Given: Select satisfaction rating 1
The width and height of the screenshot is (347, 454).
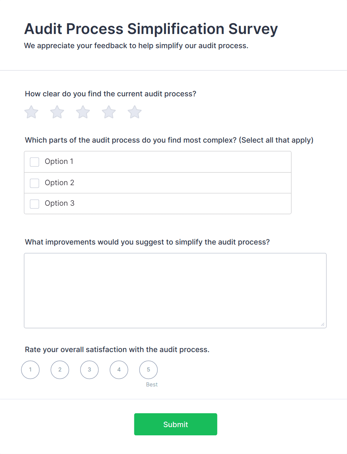Looking at the screenshot, I should point(30,370).
